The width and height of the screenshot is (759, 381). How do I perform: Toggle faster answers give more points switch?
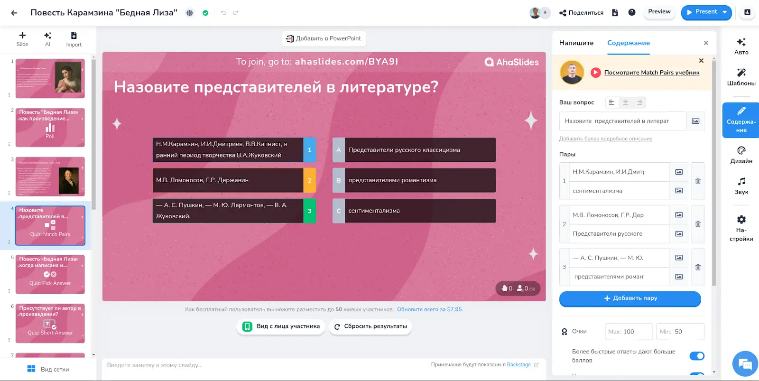tap(696, 356)
